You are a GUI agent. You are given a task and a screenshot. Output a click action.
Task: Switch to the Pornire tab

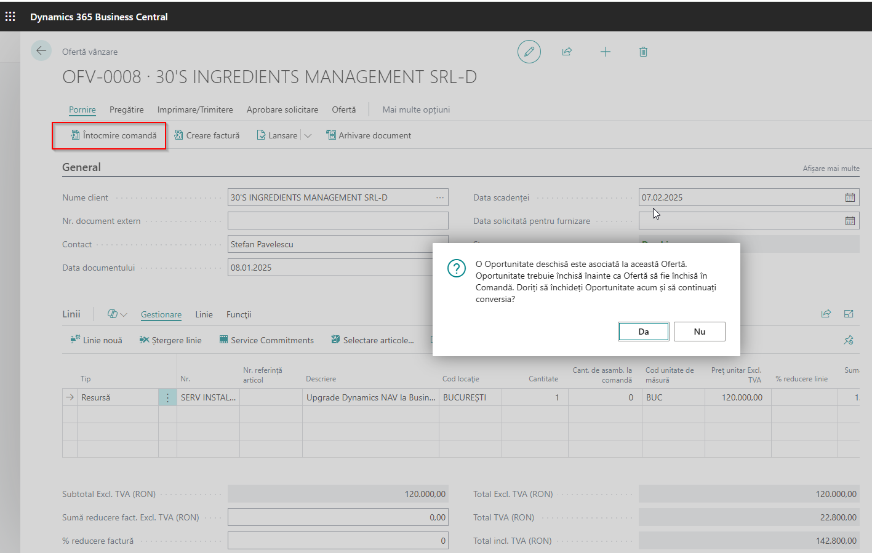(82, 109)
